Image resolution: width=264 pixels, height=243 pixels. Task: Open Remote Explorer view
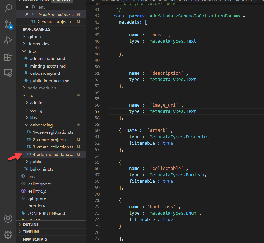tap(8, 73)
